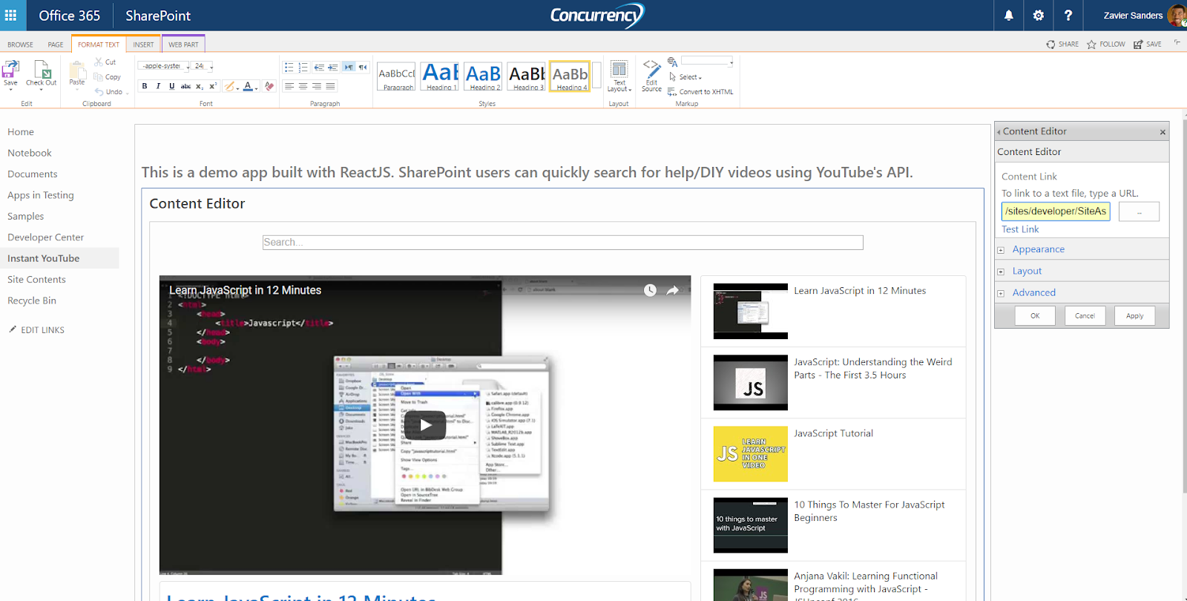Align text to the right
The width and height of the screenshot is (1187, 601).
(317, 86)
